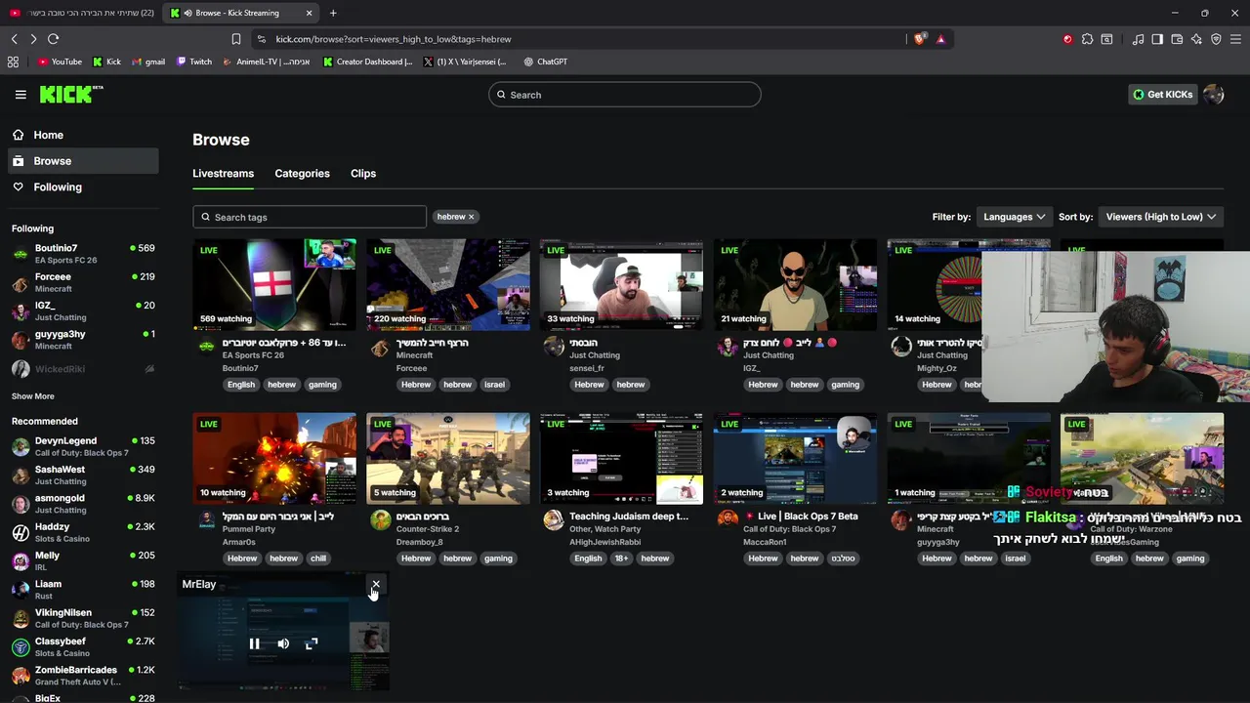Image resolution: width=1250 pixels, height=703 pixels.
Task: Toggle 18+ tag under AHighJewishRabbi stream
Action: pos(621,558)
